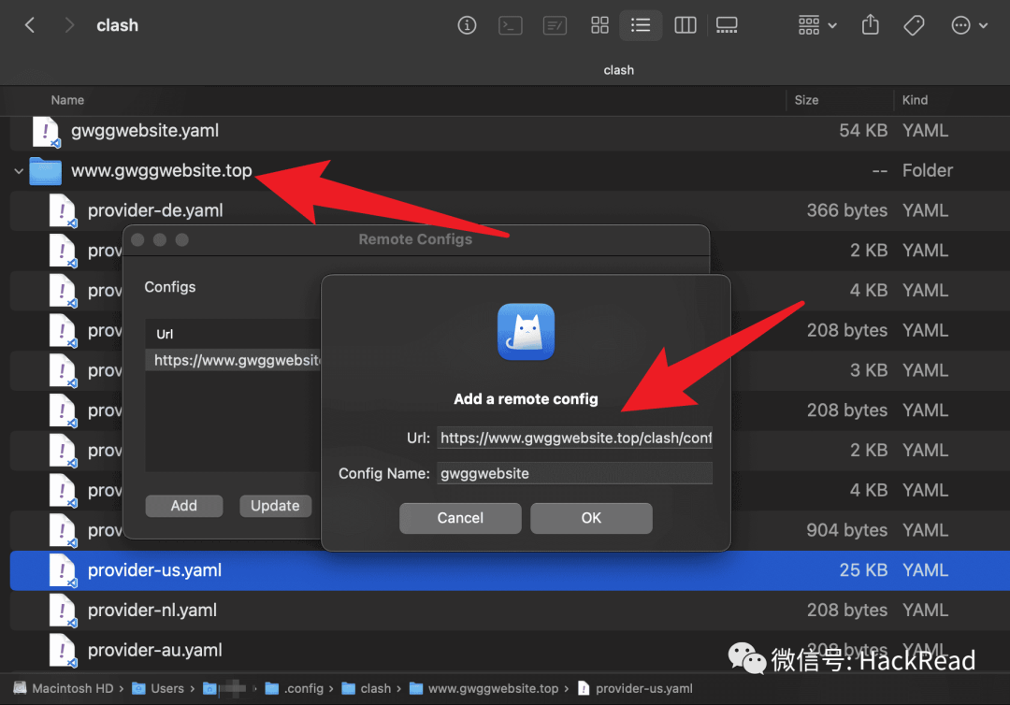Switch Finder to list view
Viewport: 1010px width, 705px height.
[x=641, y=25]
